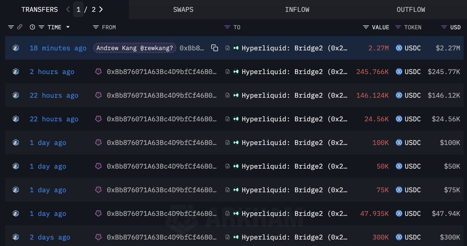Click Hyperliquid logo in 2 hours row

click(236, 72)
